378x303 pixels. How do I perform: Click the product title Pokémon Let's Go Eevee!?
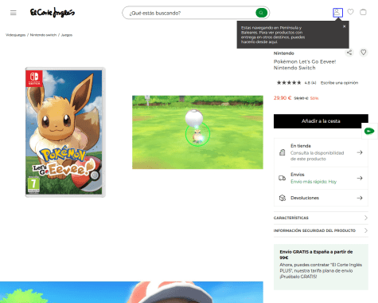[x=305, y=65]
